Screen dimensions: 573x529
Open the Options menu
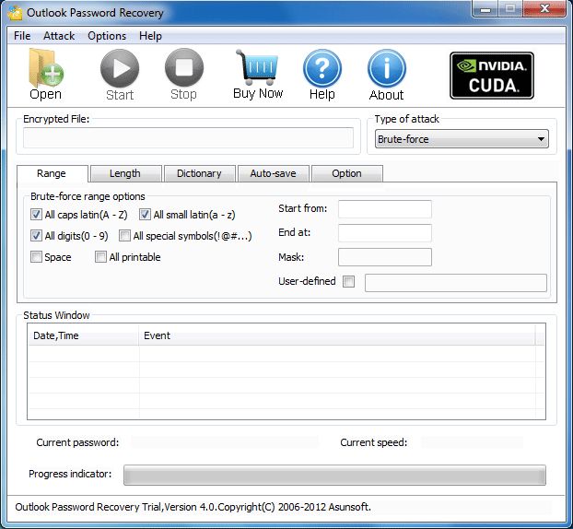[x=107, y=36]
